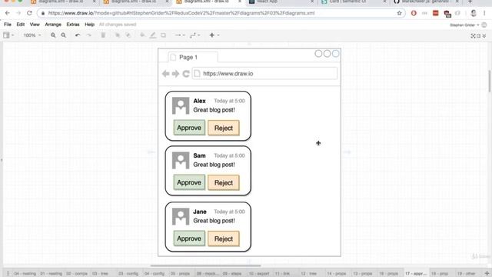
Task: Click the delete trash icon
Action: coord(103,35)
